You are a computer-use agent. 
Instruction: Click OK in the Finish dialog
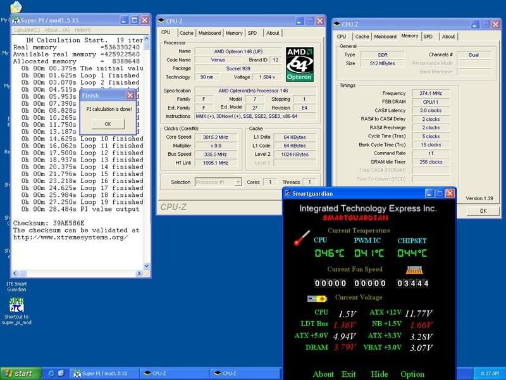[108, 124]
